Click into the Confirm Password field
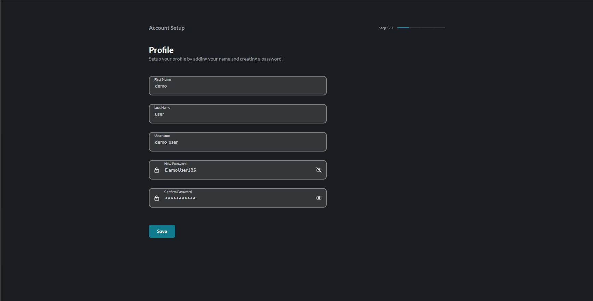Image resolution: width=593 pixels, height=301 pixels. click(x=238, y=198)
